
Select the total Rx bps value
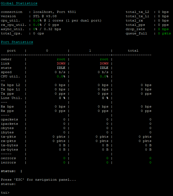(146, 107)
